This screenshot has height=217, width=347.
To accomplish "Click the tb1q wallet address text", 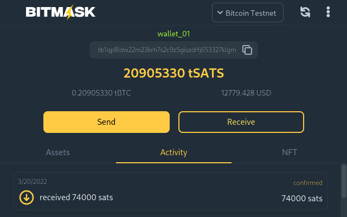I will [x=167, y=50].
